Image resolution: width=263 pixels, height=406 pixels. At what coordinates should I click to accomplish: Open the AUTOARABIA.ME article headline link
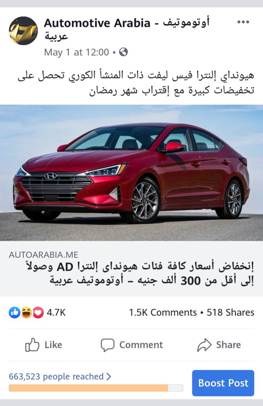click(131, 269)
